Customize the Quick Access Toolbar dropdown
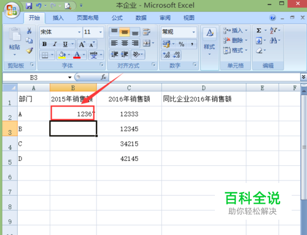 pos(81,6)
